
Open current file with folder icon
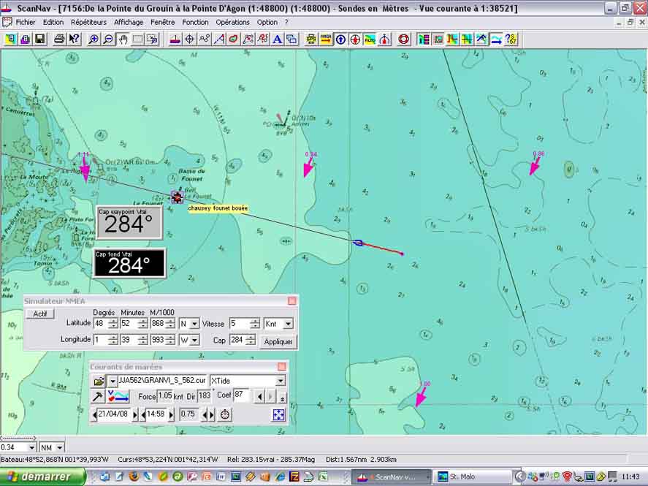[99, 381]
